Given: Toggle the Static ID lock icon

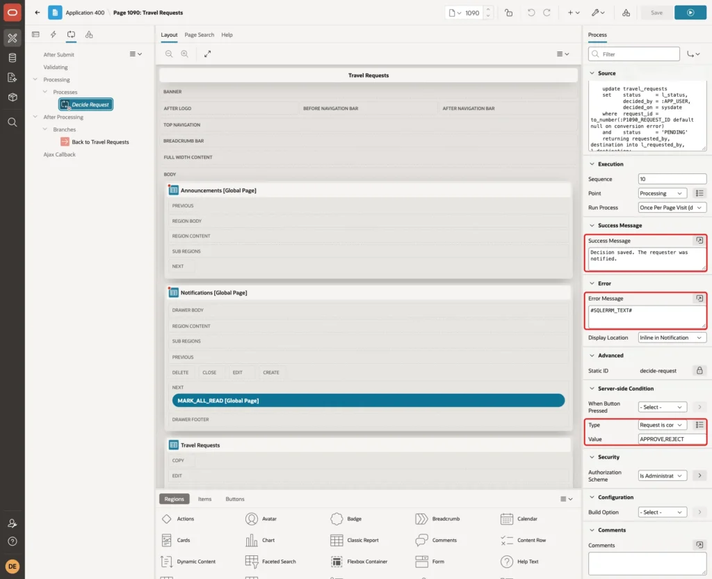Looking at the screenshot, I should (x=699, y=370).
